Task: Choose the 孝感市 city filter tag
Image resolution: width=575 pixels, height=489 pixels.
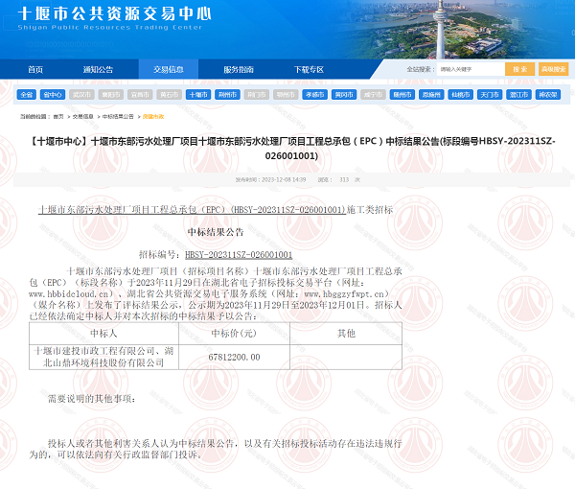Action: 314,95
